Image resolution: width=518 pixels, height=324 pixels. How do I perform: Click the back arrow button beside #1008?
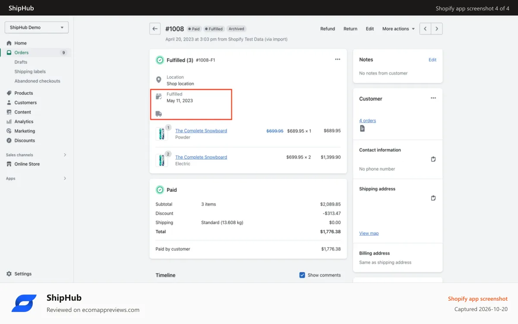coord(155,29)
